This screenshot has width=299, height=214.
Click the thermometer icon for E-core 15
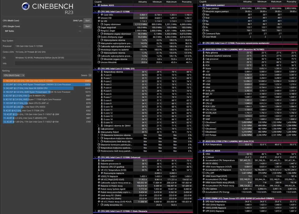point(102,122)
